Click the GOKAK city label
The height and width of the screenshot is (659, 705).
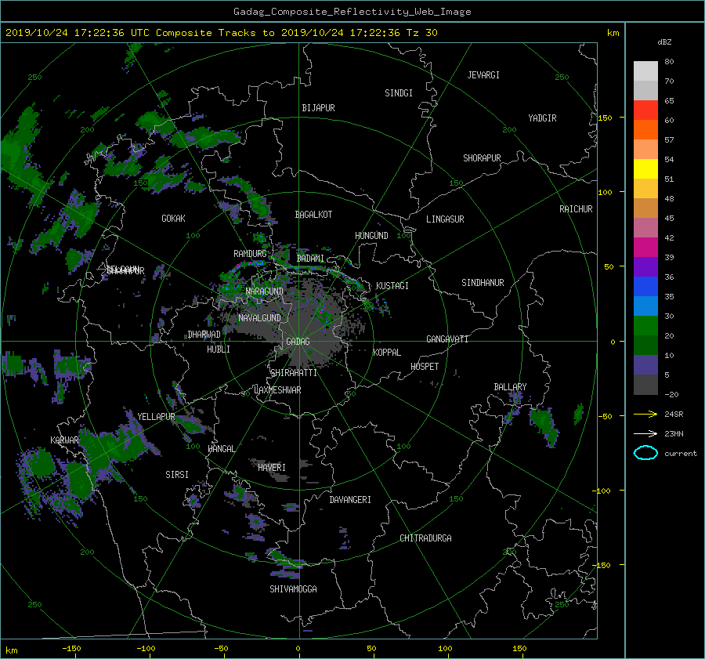coord(174,219)
